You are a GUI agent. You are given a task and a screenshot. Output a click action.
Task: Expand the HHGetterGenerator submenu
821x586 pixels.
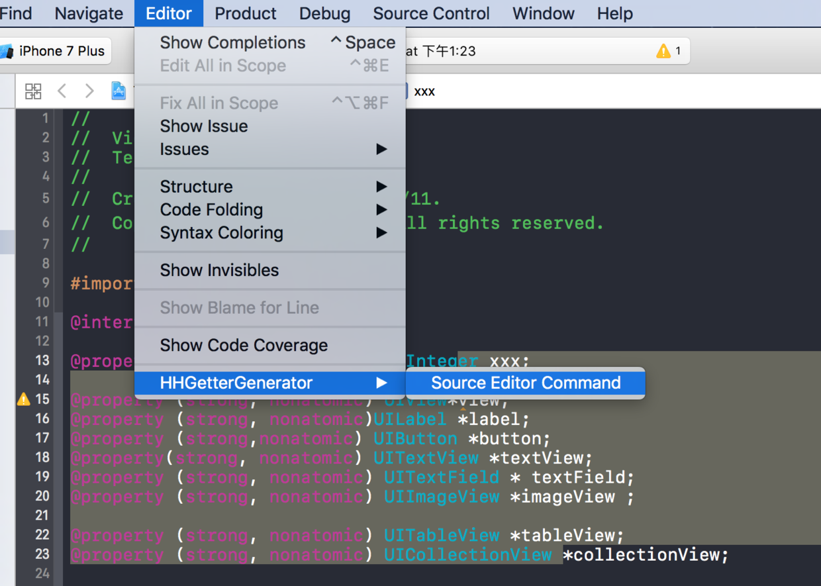[270, 383]
